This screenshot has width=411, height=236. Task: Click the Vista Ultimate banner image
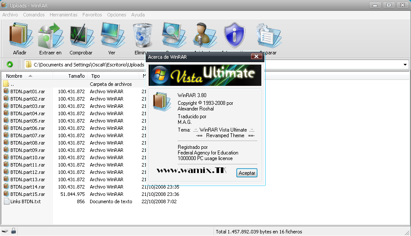point(205,75)
